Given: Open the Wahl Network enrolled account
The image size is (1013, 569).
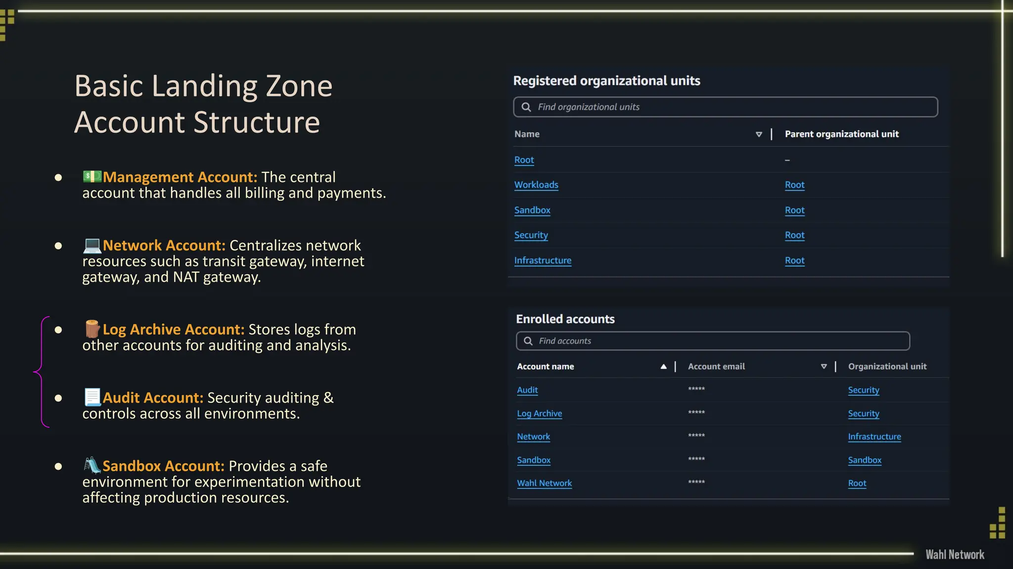Looking at the screenshot, I should click(x=544, y=483).
